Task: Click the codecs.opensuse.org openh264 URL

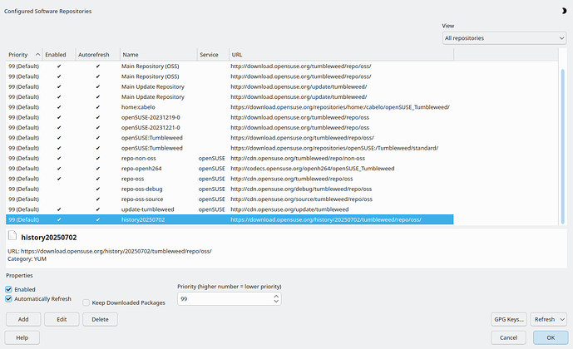Action: [x=313, y=169]
